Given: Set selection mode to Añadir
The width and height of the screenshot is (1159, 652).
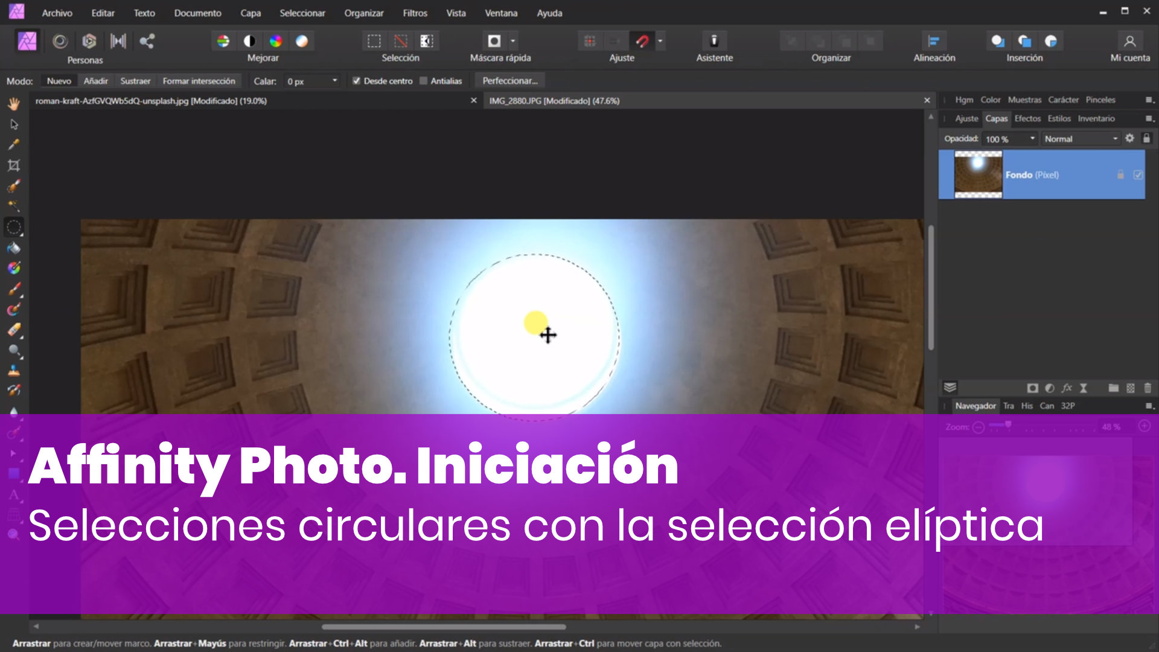Looking at the screenshot, I should tap(95, 81).
